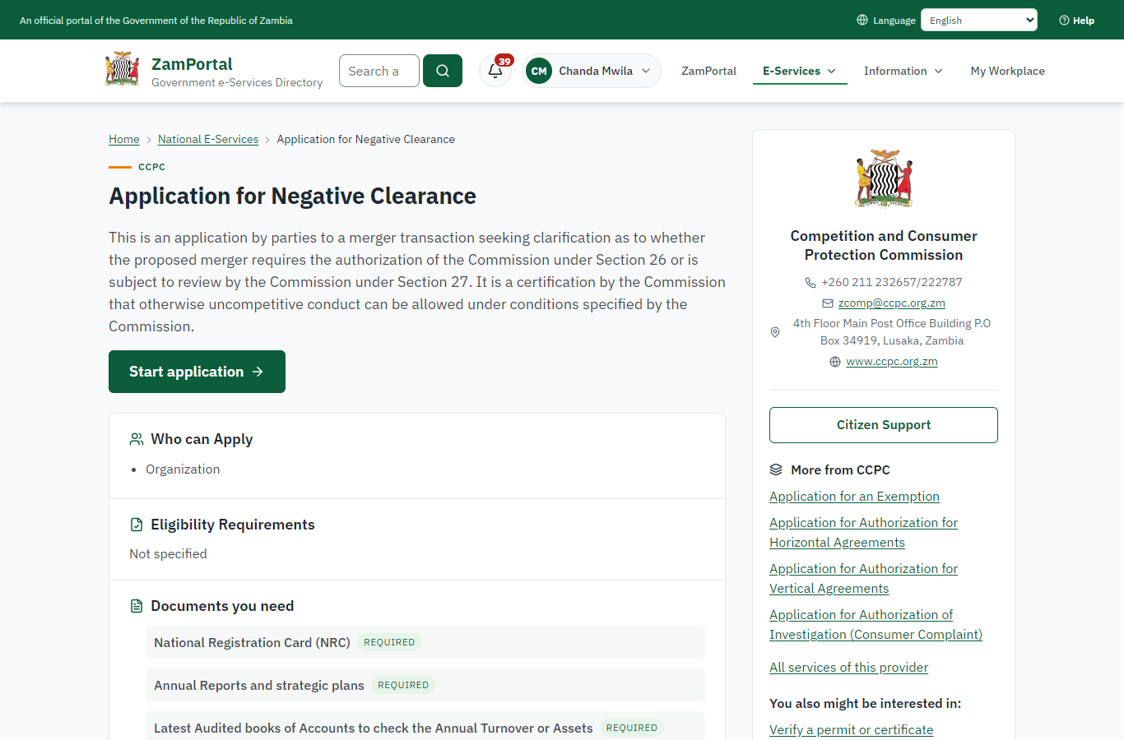
Task: Open My Workplace nav item
Action: click(x=1008, y=71)
